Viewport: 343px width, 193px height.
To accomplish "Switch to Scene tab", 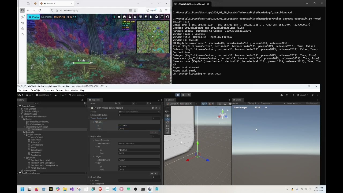I will 169,100.
